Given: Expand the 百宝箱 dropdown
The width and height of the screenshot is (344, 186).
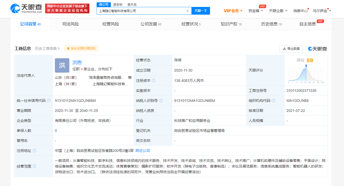Looking at the screenshot, I should coord(256,11).
